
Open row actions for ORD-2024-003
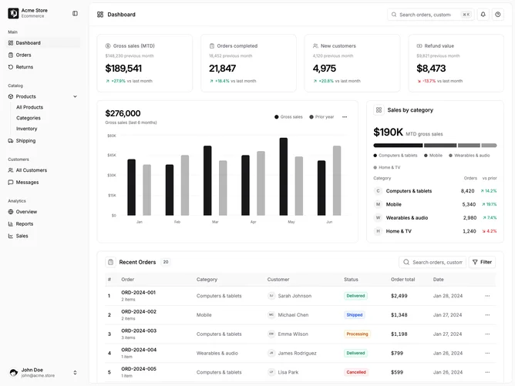click(x=487, y=334)
